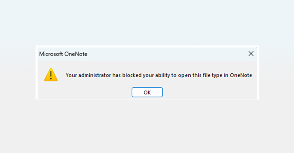Confirm the message with the OK button
The image size is (294, 153).
click(147, 92)
